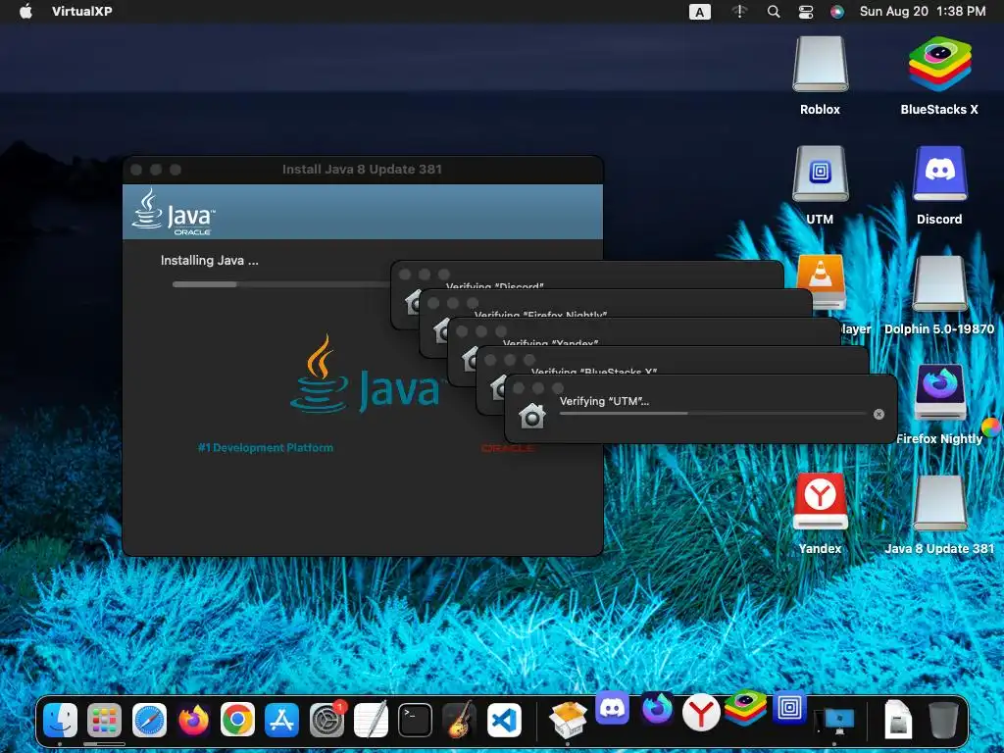Viewport: 1004px width, 753px height.
Task: Click the Firefox Nightly icon in the Dock
Action: (x=657, y=709)
